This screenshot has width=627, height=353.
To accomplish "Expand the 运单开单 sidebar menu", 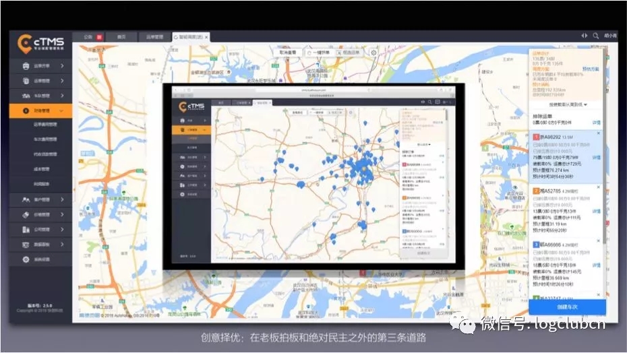I will pos(62,66).
